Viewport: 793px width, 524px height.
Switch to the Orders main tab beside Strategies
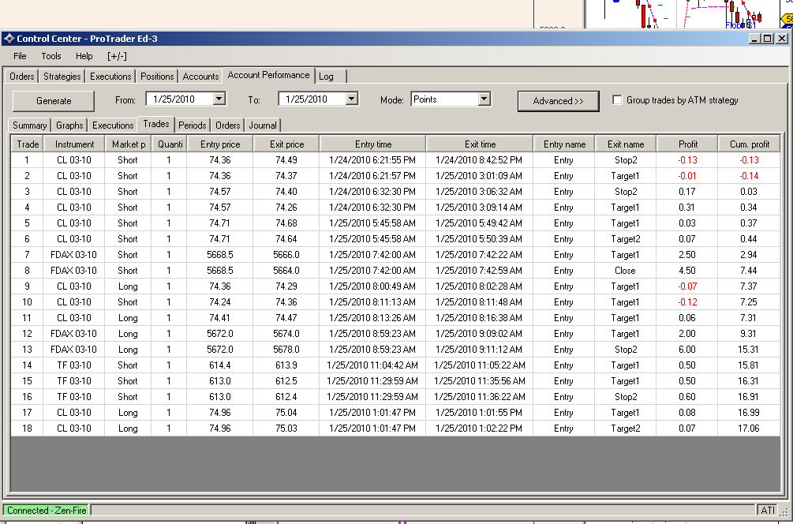click(22, 77)
